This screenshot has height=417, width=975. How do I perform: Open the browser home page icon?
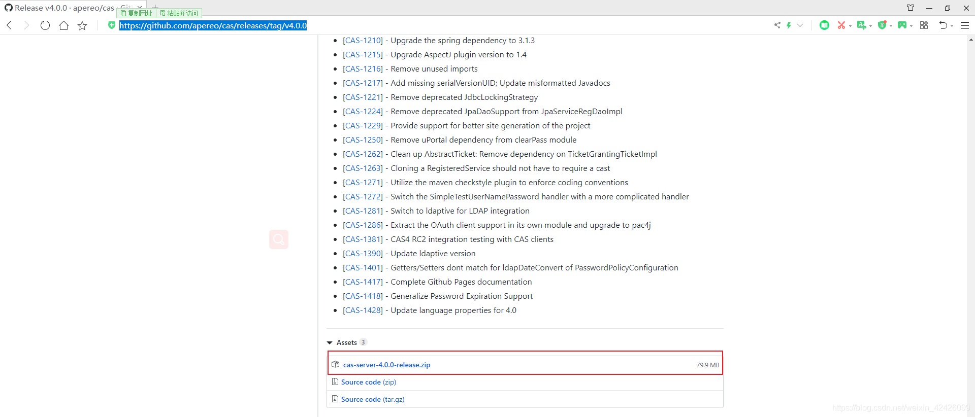[x=63, y=25]
